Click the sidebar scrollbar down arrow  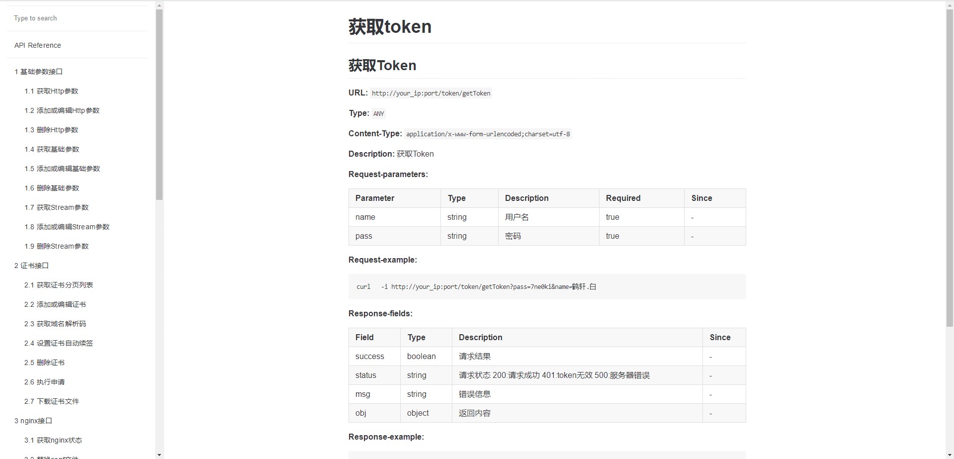159,454
